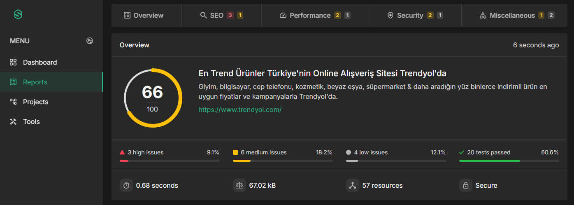Click the '57 resources' value
Screen dimensions: 574x205
click(x=383, y=185)
